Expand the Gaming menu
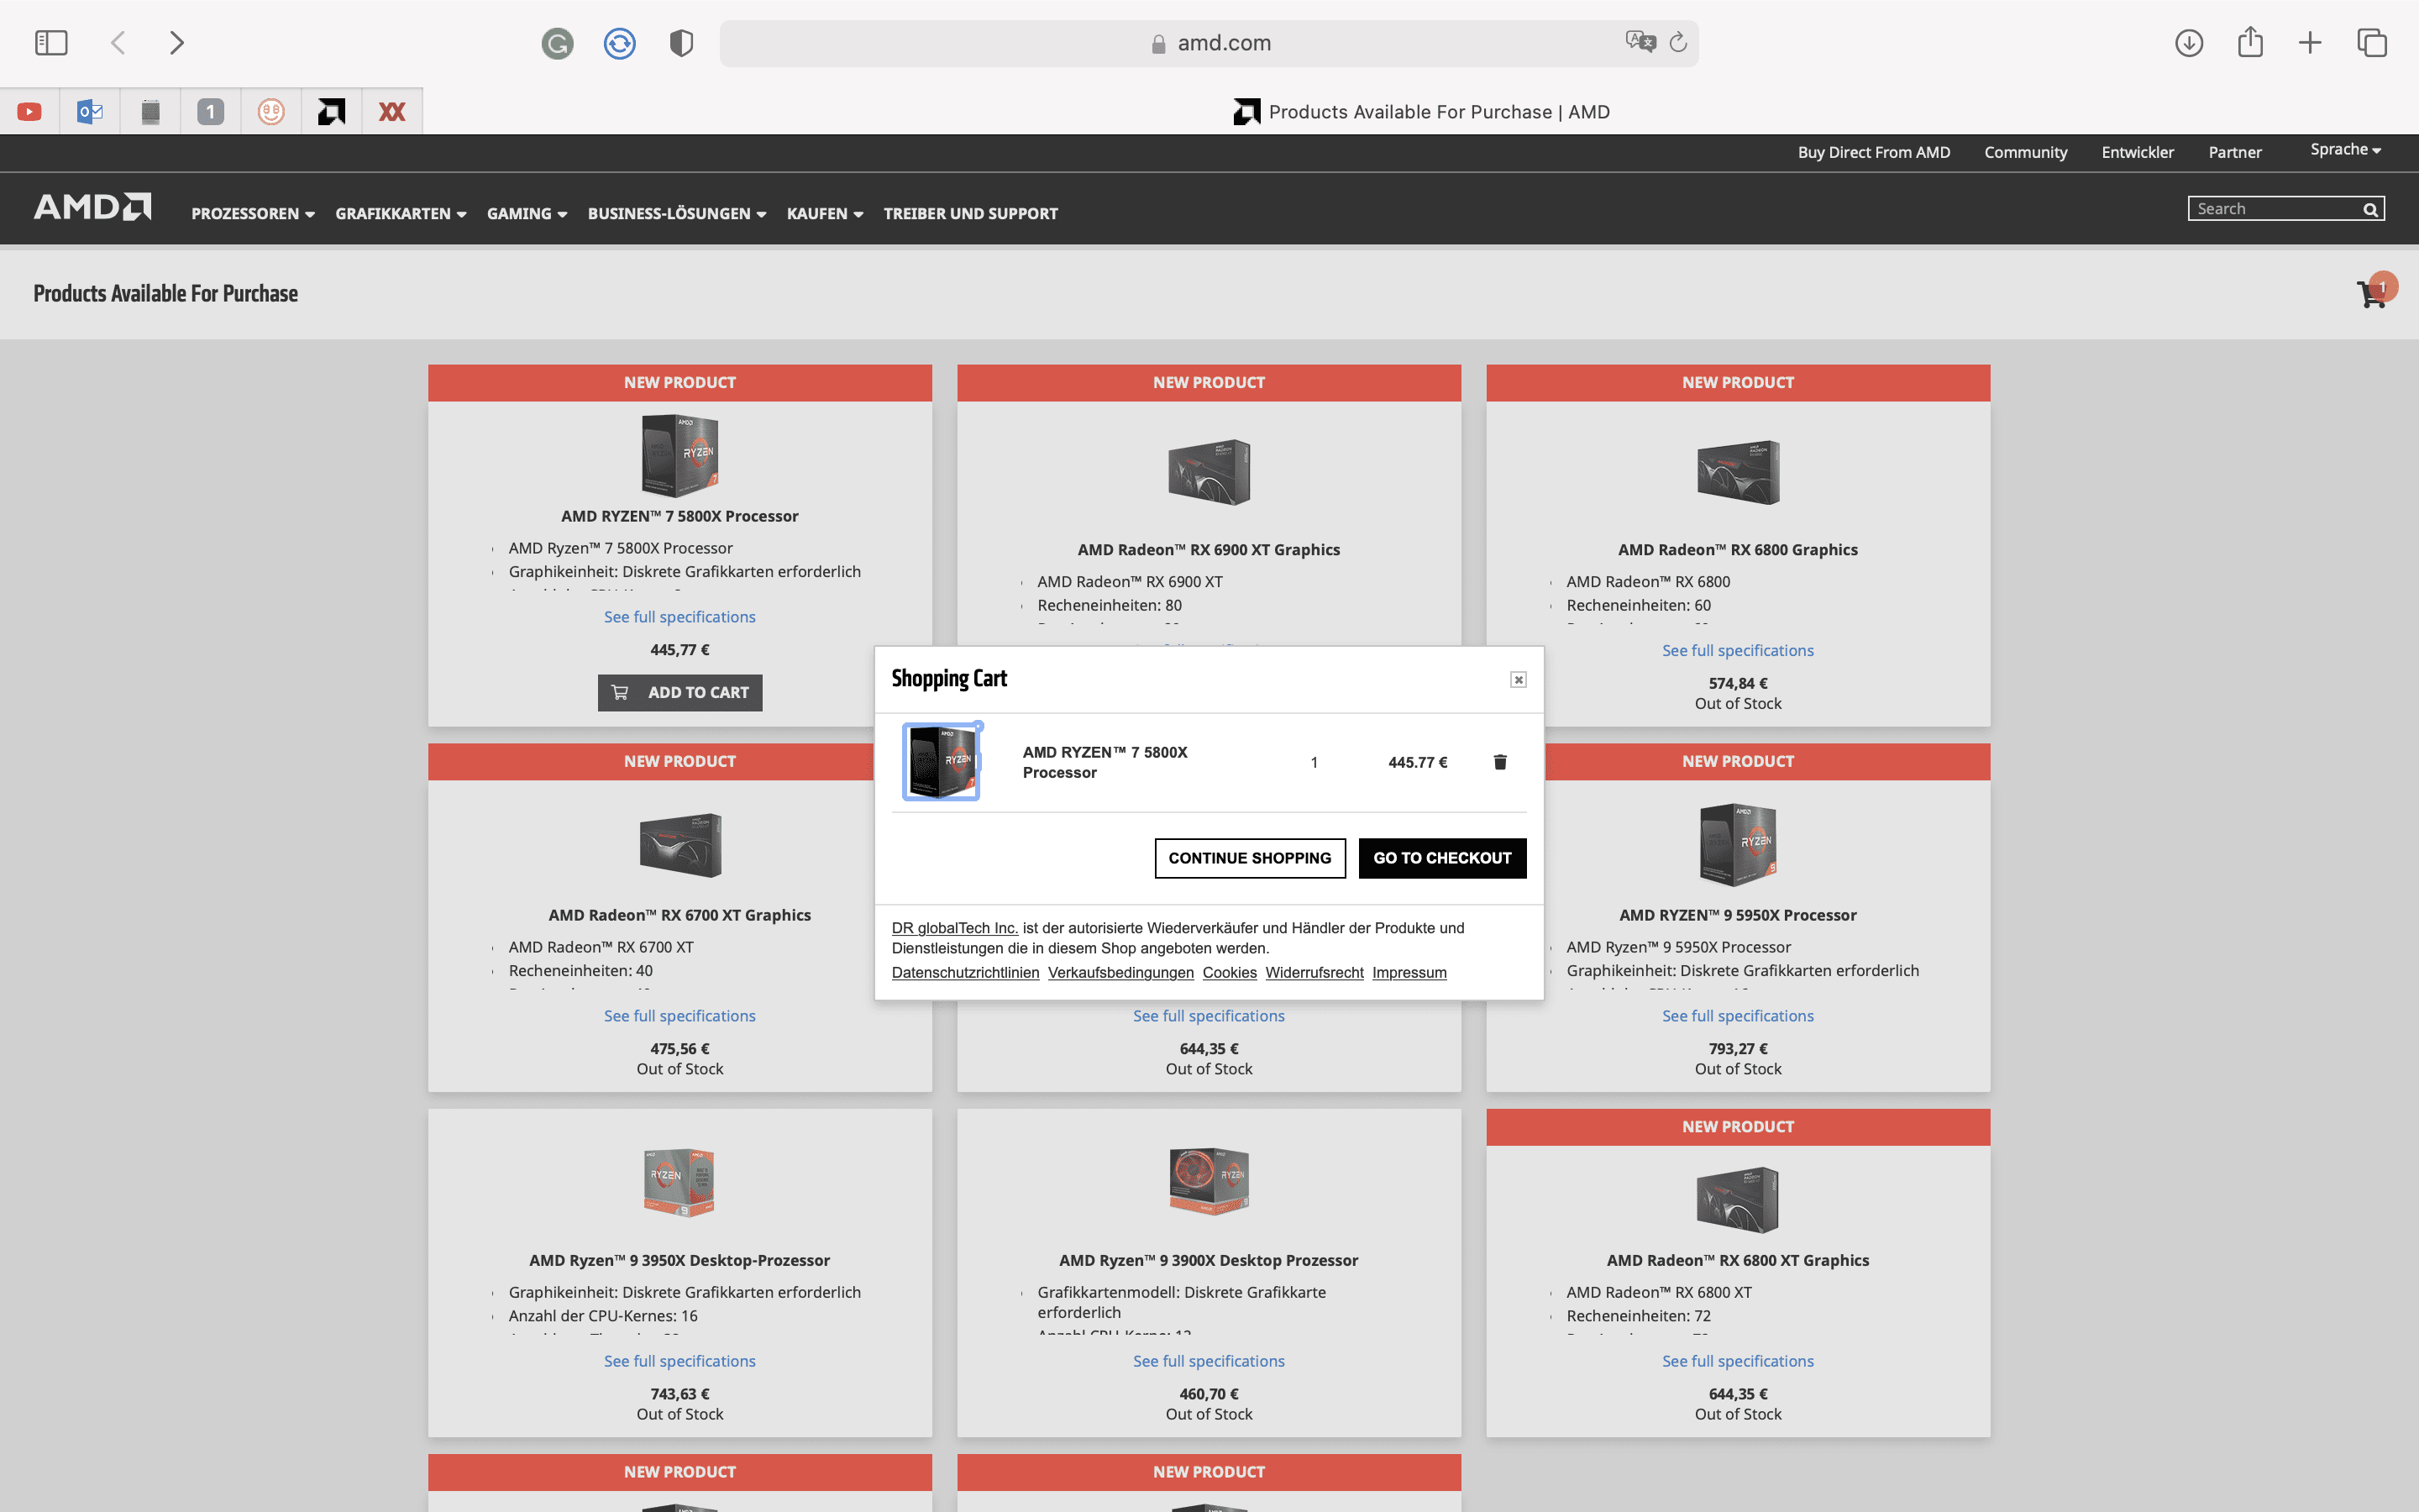Screen dimensions: 2419x1512 click(x=527, y=213)
